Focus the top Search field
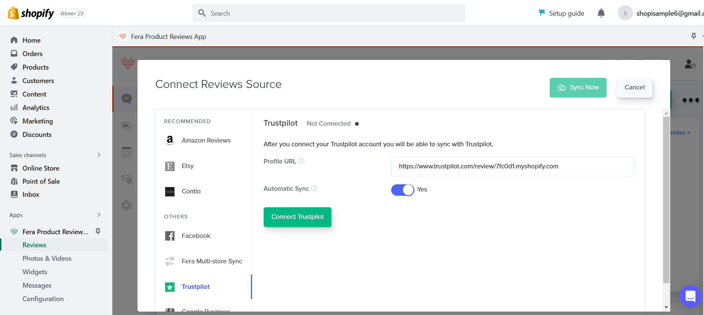Viewport: 704px width, 315px height. tap(329, 13)
